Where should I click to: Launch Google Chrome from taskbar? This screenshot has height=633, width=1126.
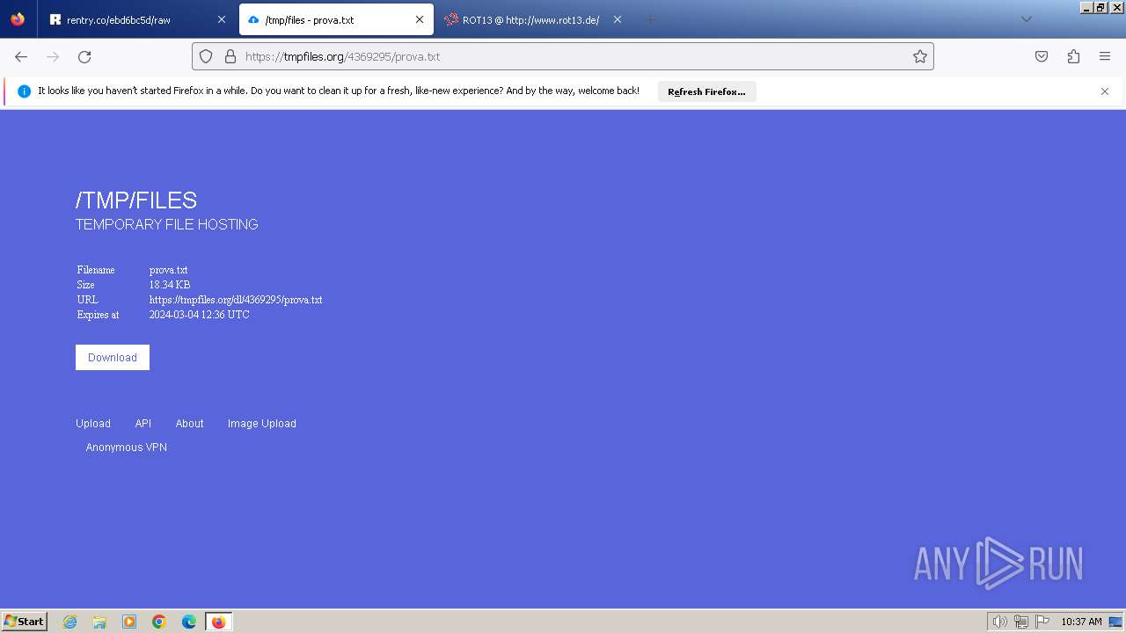click(x=159, y=622)
